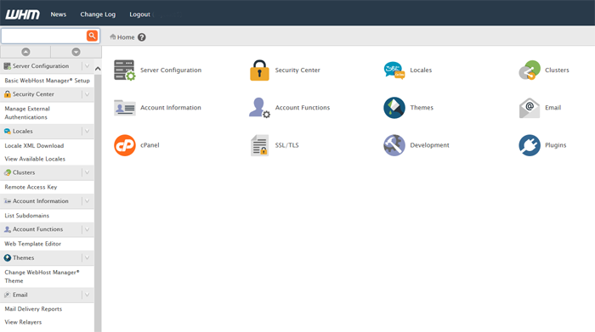Collapse the Security Center sidebar section chevron
Screen dimensions: 595x332
click(87, 94)
